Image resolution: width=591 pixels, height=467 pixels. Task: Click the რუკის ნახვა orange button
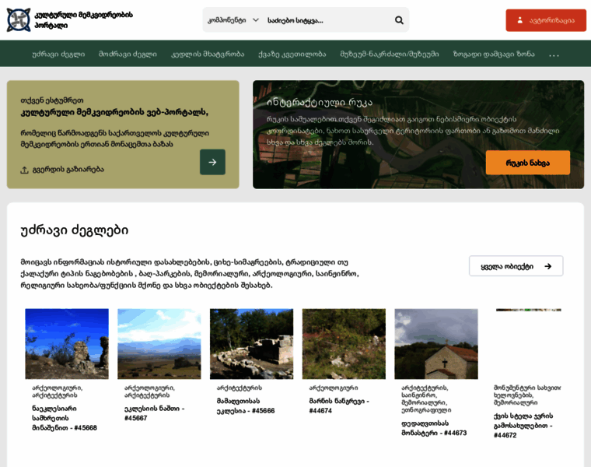coord(528,163)
